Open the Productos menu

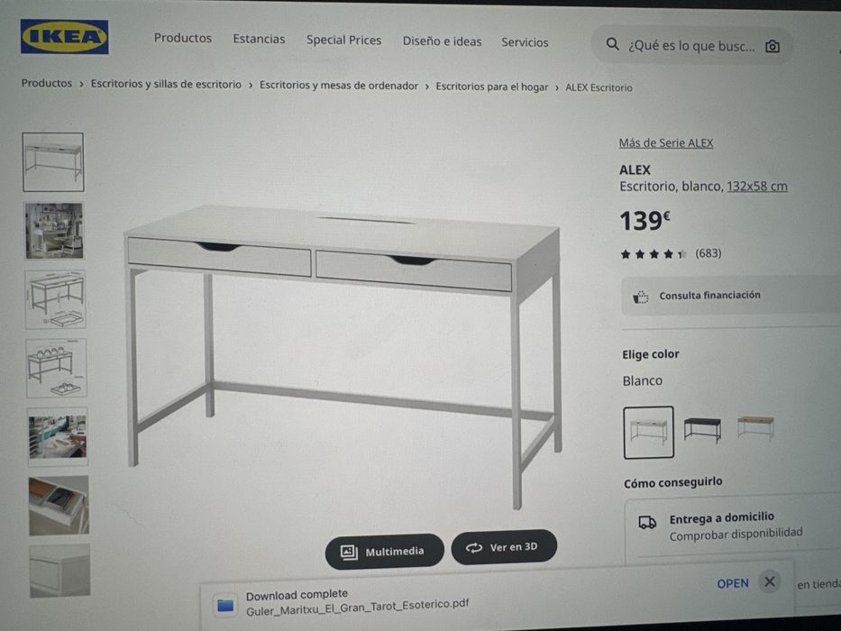coord(183,38)
